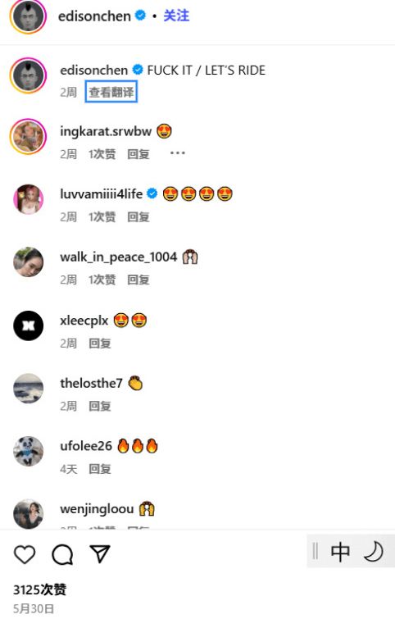Open comment bubble icon
The height and width of the screenshot is (619, 395).
click(x=62, y=554)
